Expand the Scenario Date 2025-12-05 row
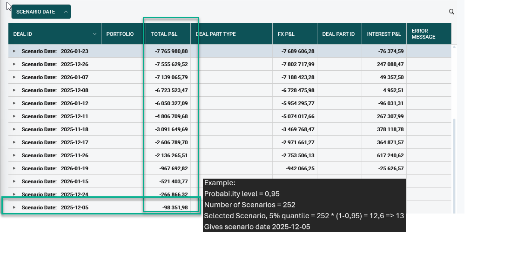531x254 pixels. coord(14,207)
